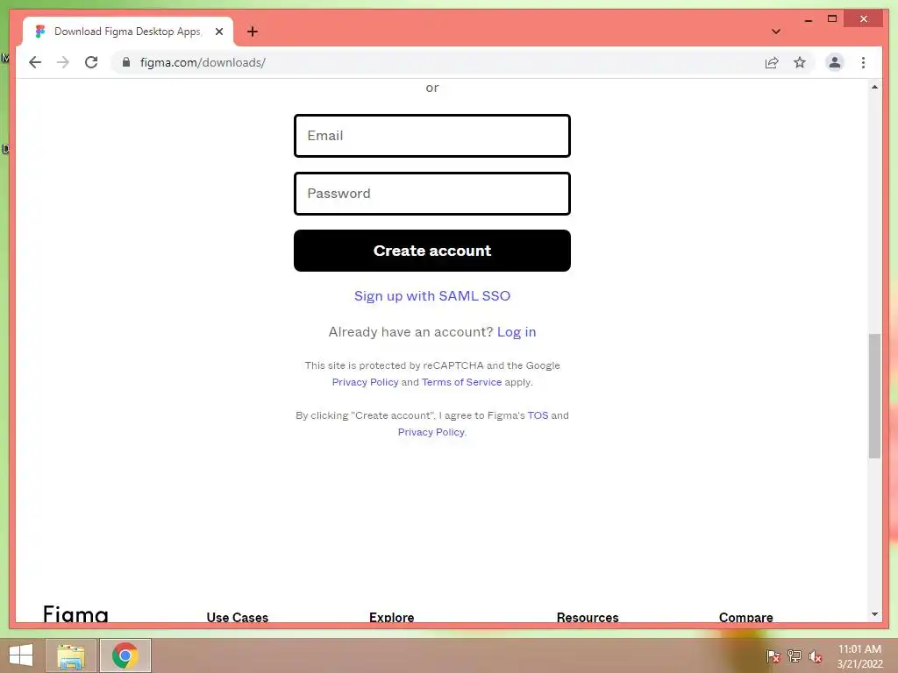The width and height of the screenshot is (898, 673).
Task: Open Figma's TOS link
Action: pos(538,415)
